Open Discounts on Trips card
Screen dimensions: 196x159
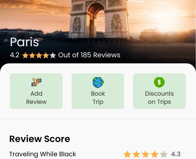click(159, 91)
